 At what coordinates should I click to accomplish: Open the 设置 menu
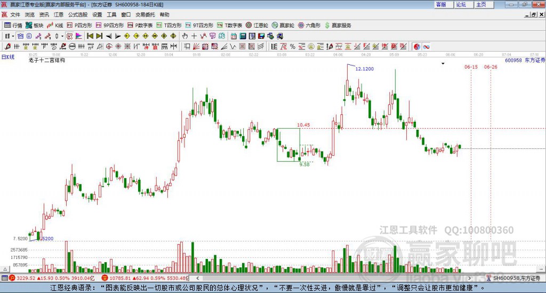point(97,14)
